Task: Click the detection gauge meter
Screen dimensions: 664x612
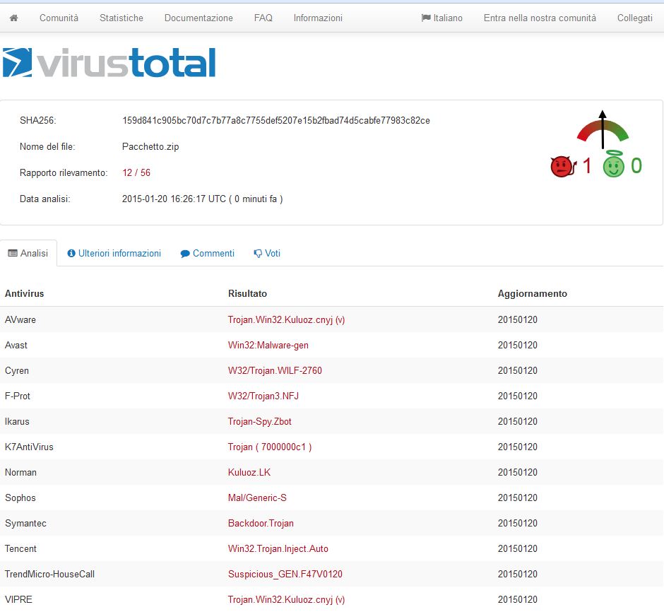Action: coord(603,131)
